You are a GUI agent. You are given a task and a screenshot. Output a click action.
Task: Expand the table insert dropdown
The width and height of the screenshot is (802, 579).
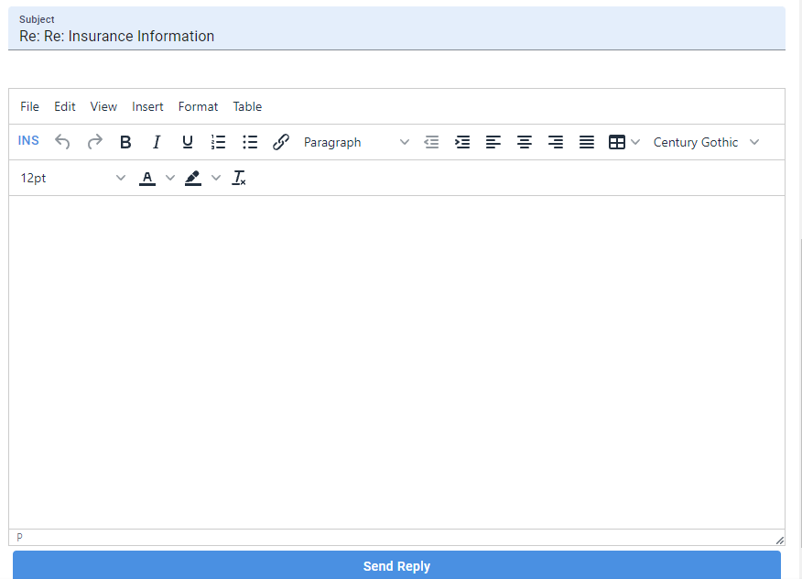pyautogui.click(x=636, y=142)
